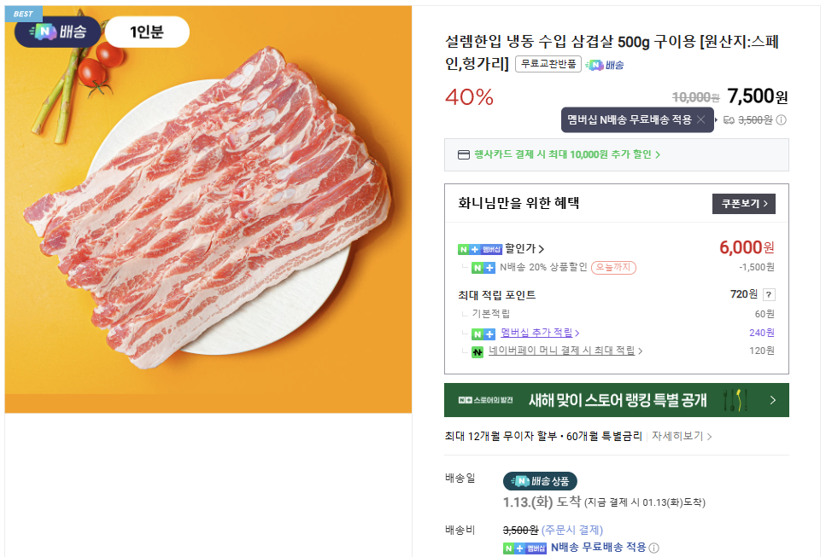The height and width of the screenshot is (557, 826).
Task: Click the green Npay icon in 네이버페이 머니 row
Action: [477, 352]
